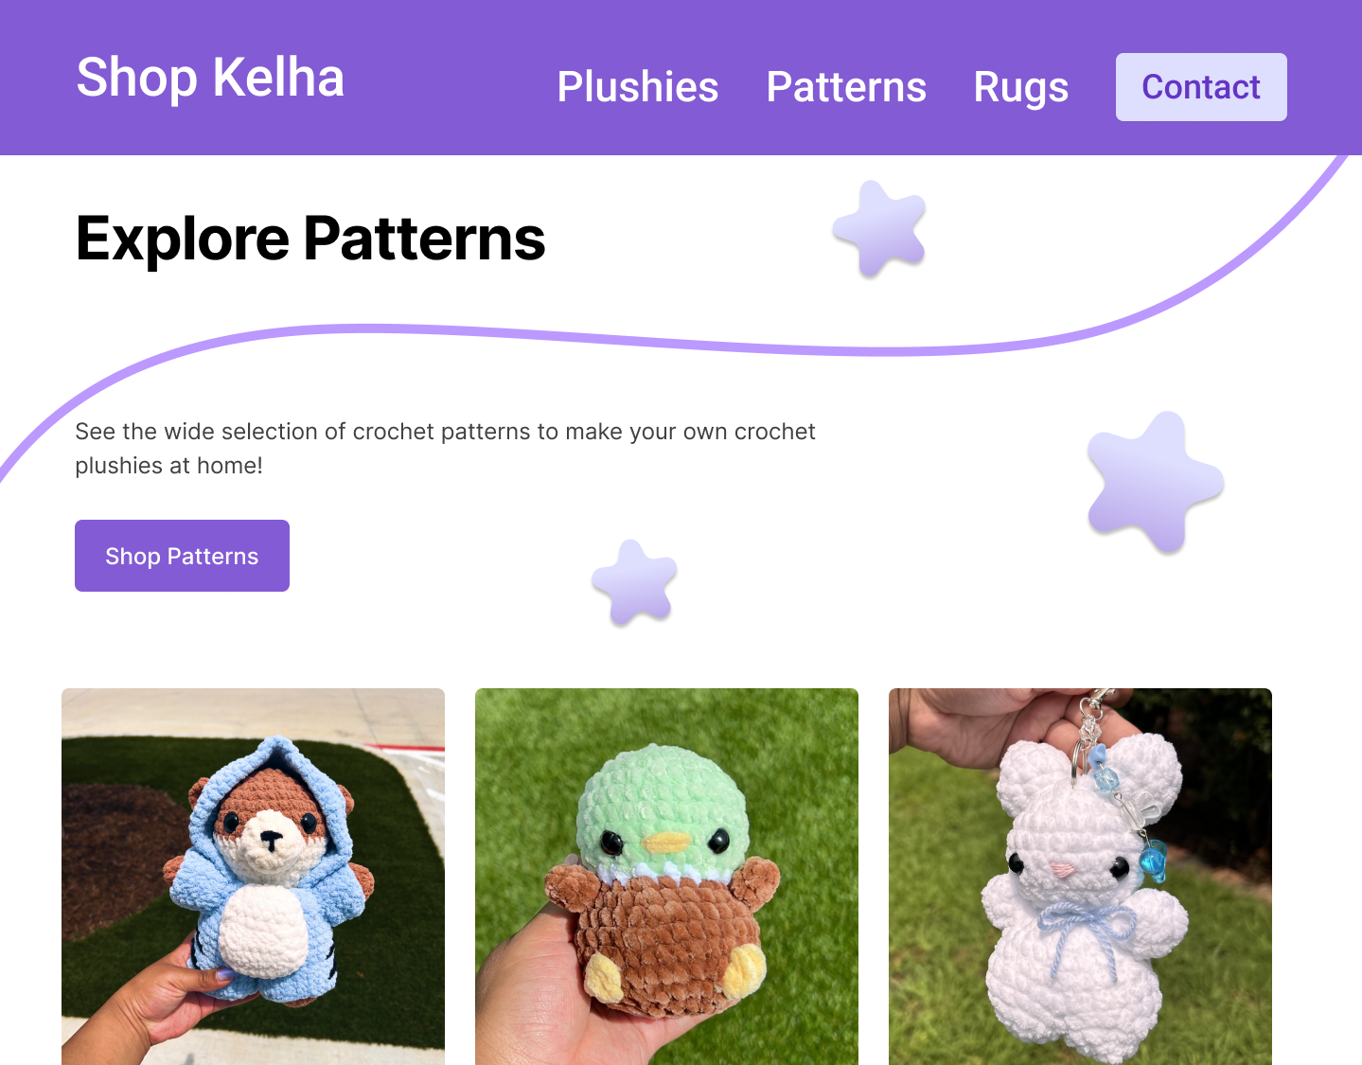Go to the Patterns menu item
The height and width of the screenshot is (1065, 1362).
click(x=846, y=87)
